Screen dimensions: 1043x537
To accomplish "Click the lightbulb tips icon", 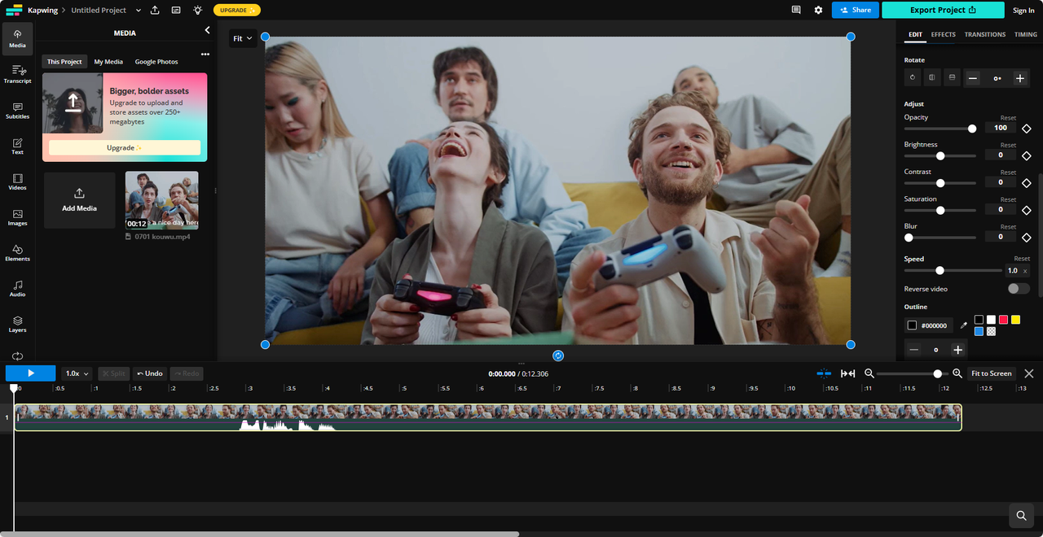I will coord(197,10).
